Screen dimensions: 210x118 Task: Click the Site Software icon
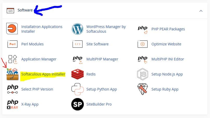click(x=77, y=44)
